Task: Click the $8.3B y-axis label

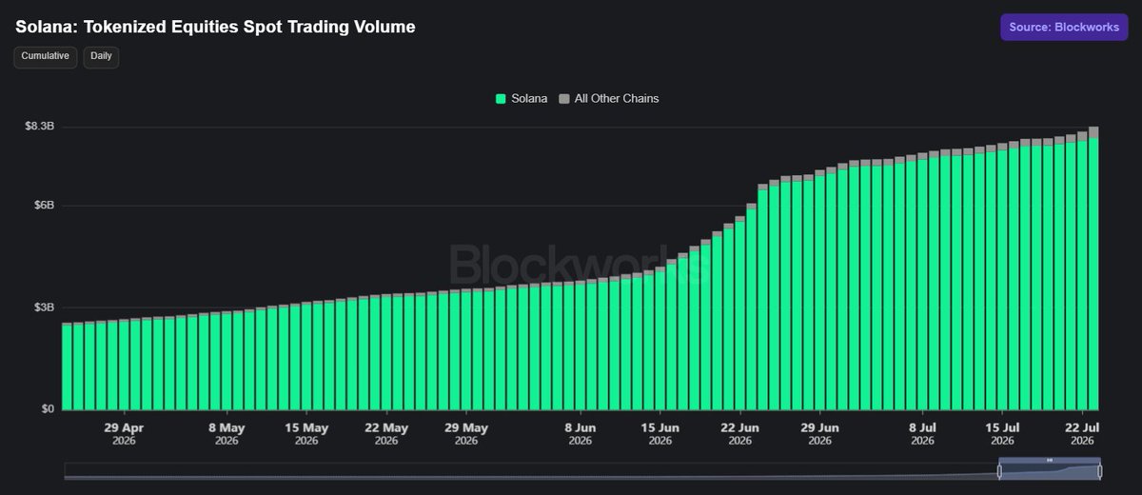Action: pos(39,127)
